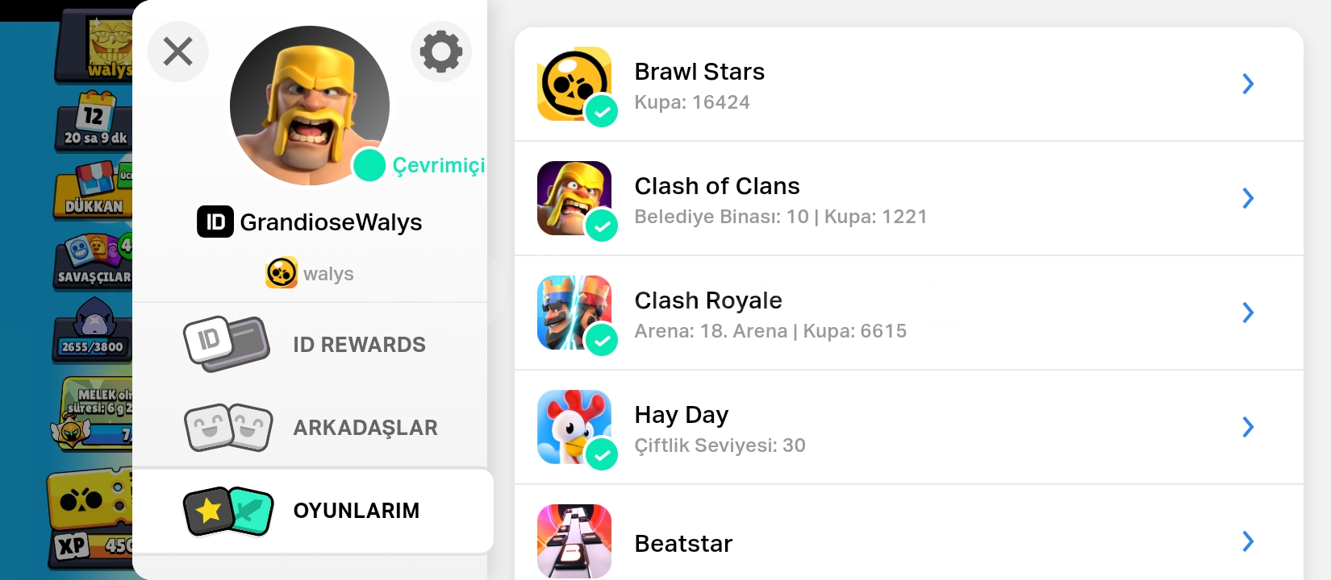Tap the Barbarian profile avatar

pyautogui.click(x=310, y=106)
